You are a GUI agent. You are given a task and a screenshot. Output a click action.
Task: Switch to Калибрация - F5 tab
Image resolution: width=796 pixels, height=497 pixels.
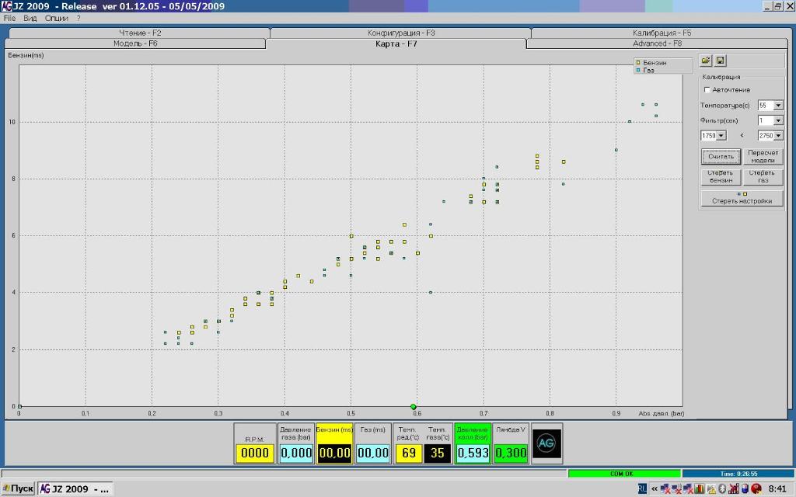pyautogui.click(x=662, y=33)
